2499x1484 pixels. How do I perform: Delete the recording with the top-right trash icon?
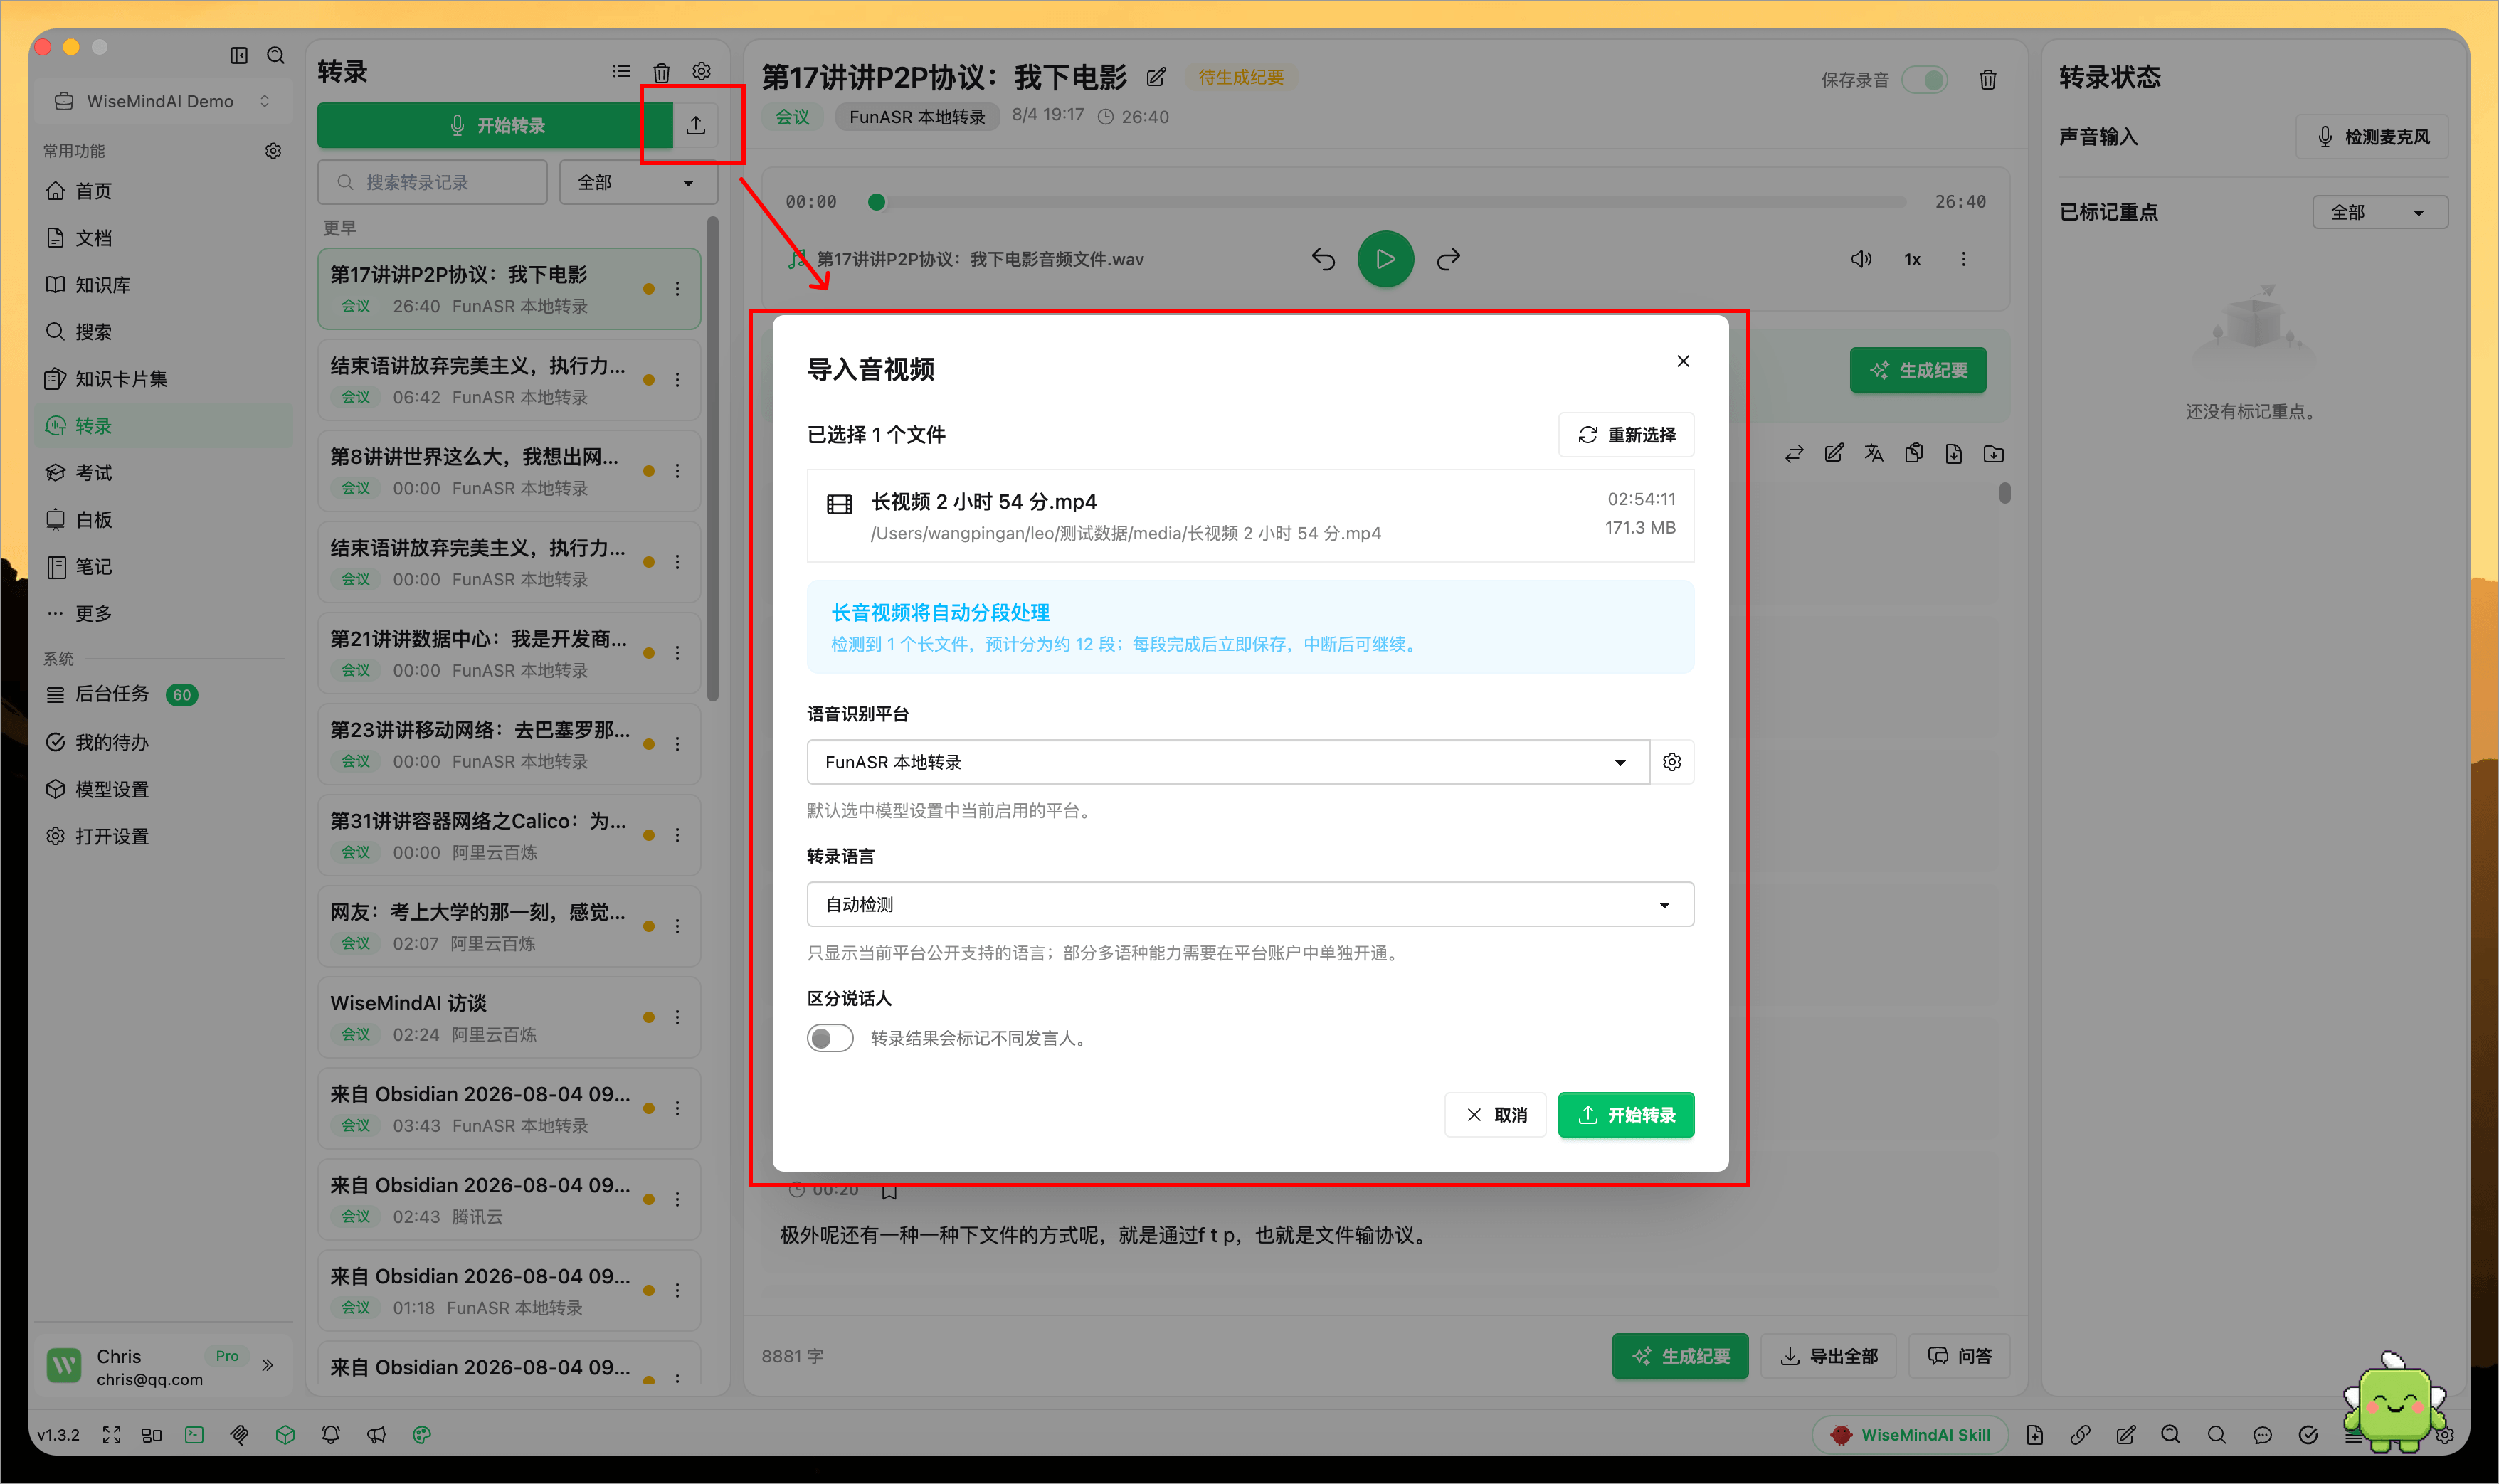(x=1988, y=80)
